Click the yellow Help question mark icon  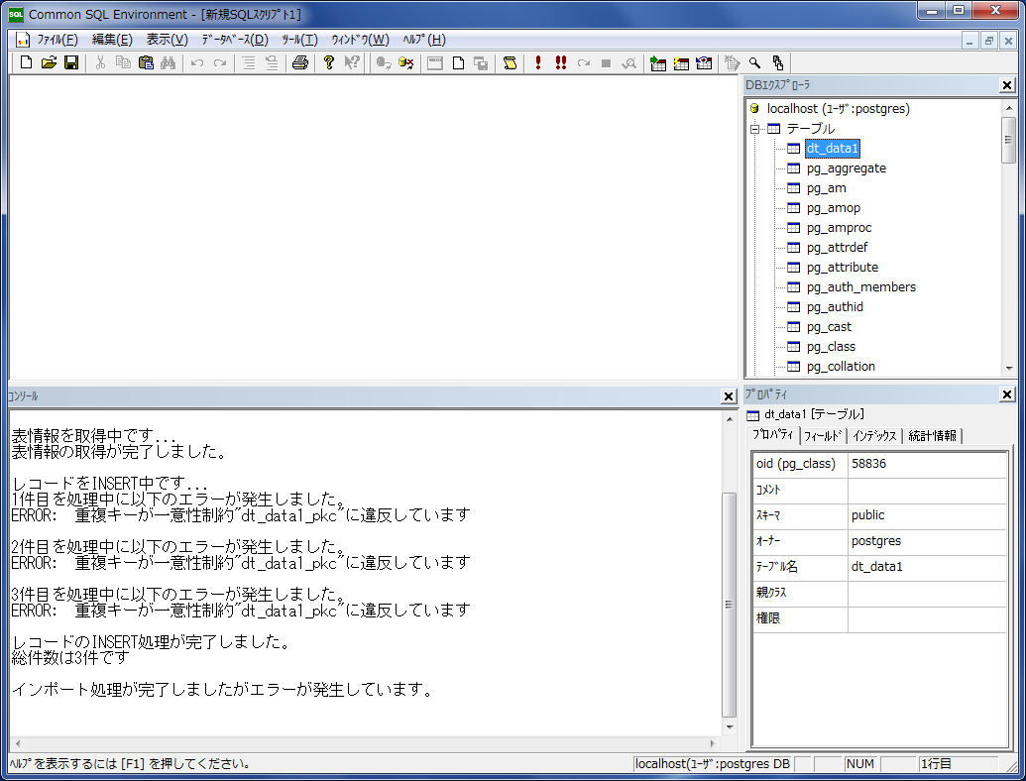(329, 62)
